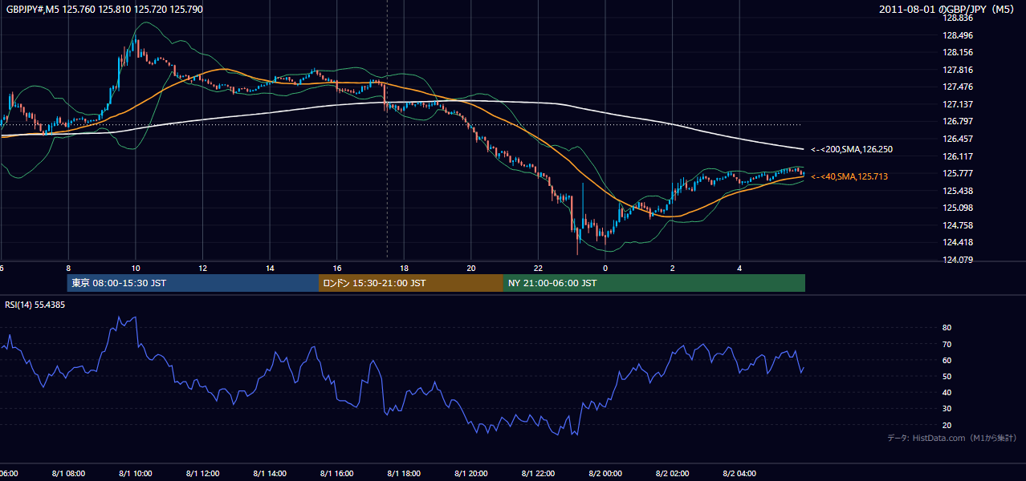The height and width of the screenshot is (481, 1026).
Task: Click the '8/1 22:00' time axis label
Action: (538, 474)
